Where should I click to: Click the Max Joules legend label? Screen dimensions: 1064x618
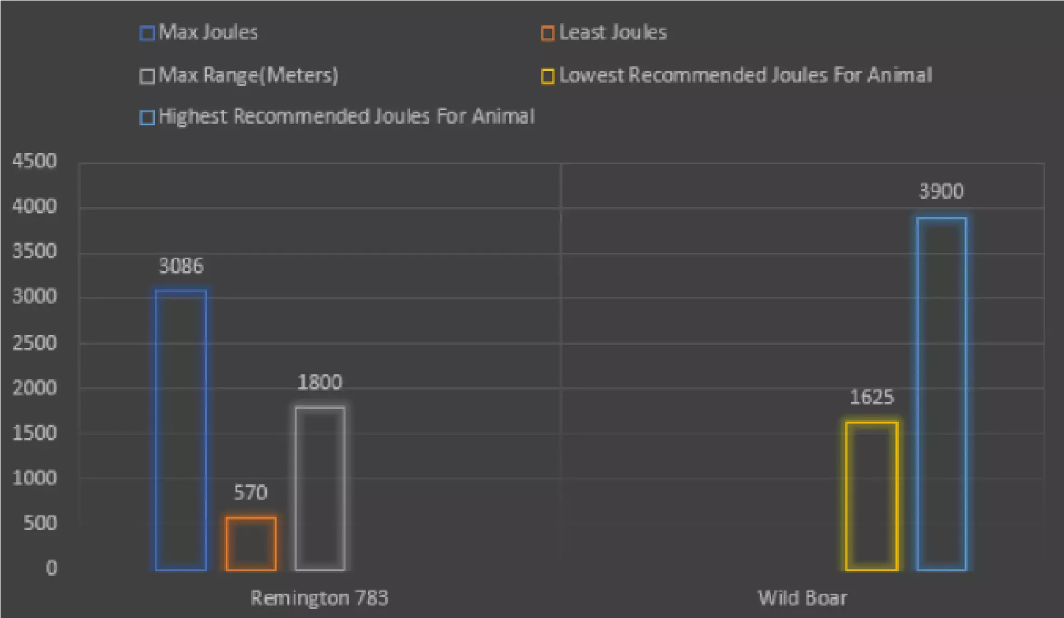pos(208,32)
